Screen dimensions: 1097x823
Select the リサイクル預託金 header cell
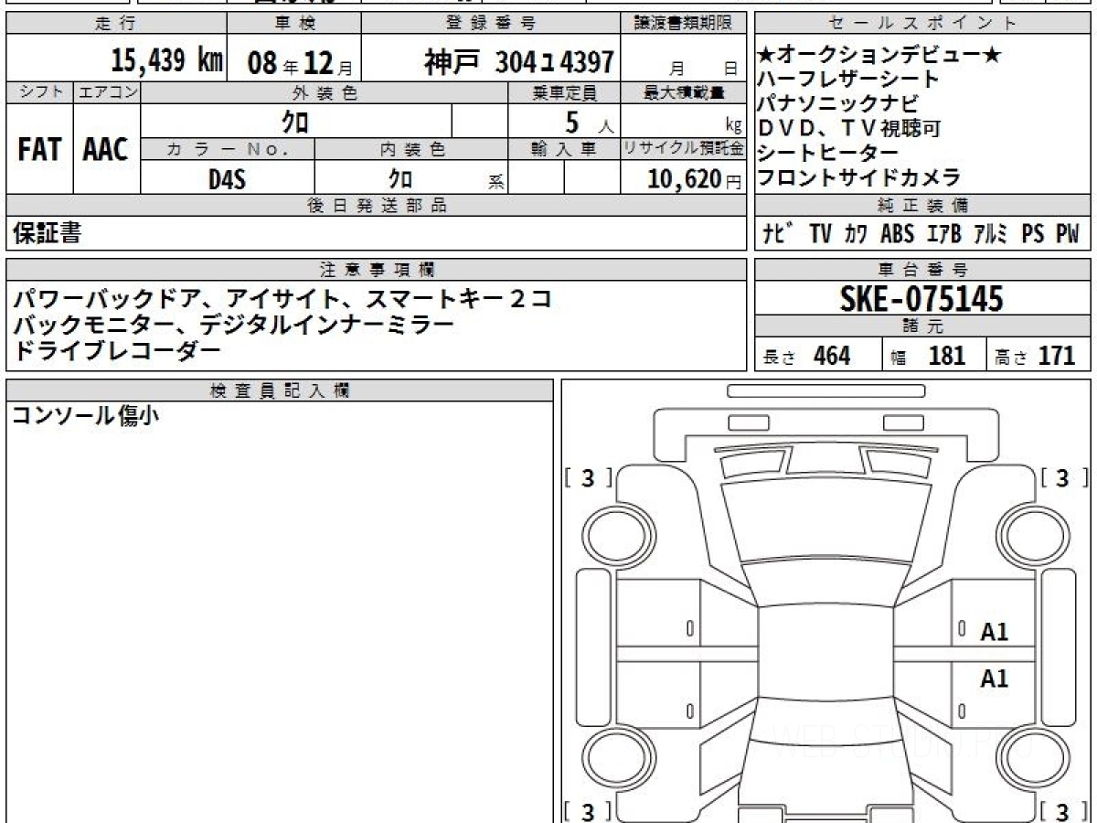point(684,149)
